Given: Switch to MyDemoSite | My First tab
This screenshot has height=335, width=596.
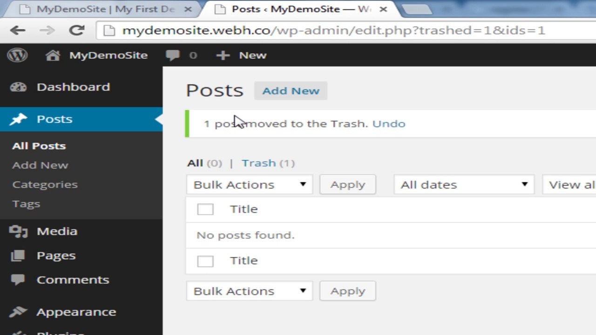Looking at the screenshot, I should point(99,9).
